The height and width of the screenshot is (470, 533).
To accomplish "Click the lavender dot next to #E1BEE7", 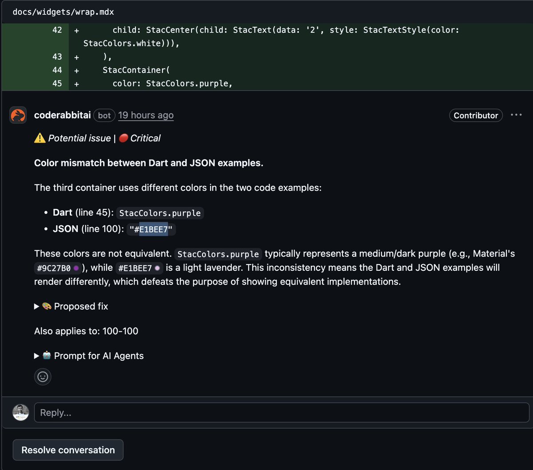I will pyautogui.click(x=158, y=268).
